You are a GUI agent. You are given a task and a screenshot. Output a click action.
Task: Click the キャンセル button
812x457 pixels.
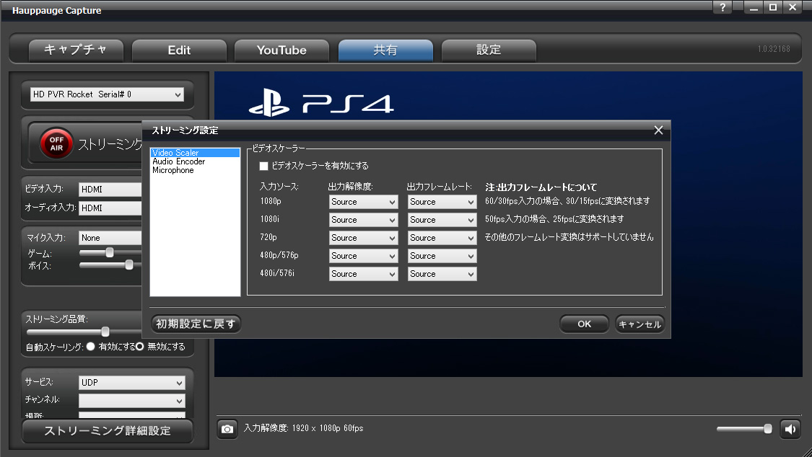tap(639, 324)
